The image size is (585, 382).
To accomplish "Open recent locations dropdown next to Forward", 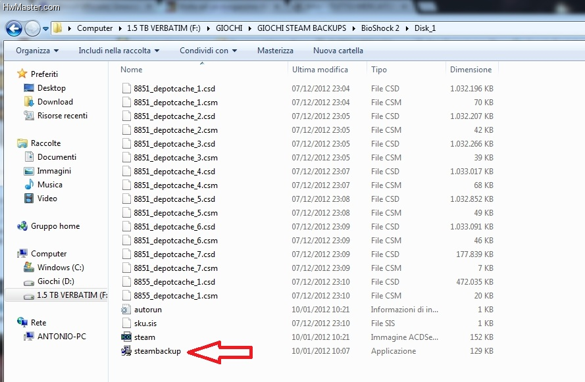I will pyautogui.click(x=45, y=29).
